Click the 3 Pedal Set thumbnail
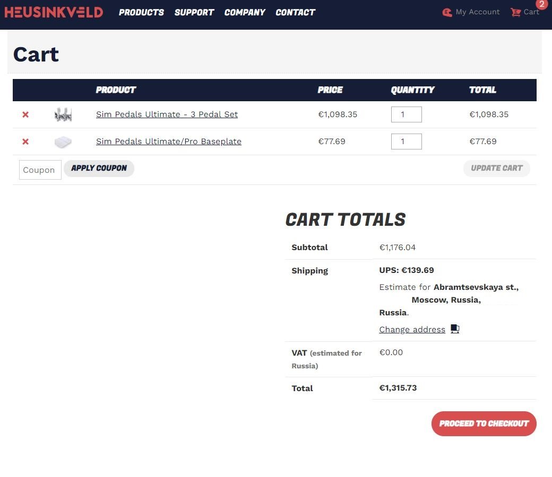Viewport: 552px width, 477px height. coord(63,114)
